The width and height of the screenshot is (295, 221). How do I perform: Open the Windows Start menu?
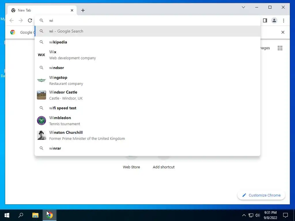(x=7, y=215)
